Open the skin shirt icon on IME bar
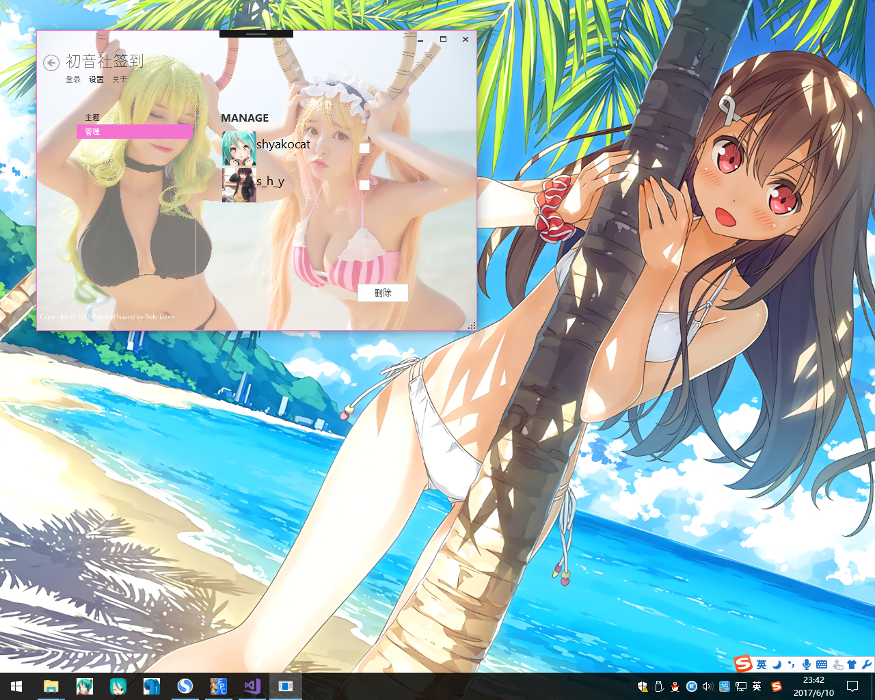Viewport: 875px width, 700px height. coord(852,664)
